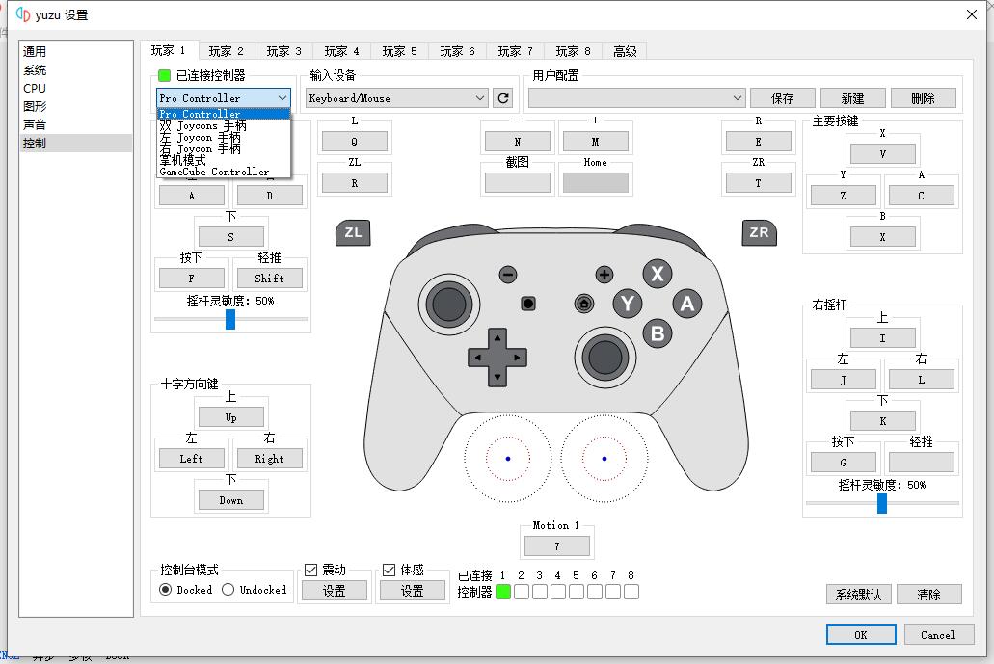The image size is (994, 664).
Task: Click the D-pad on controller image
Action: pyautogui.click(x=497, y=358)
